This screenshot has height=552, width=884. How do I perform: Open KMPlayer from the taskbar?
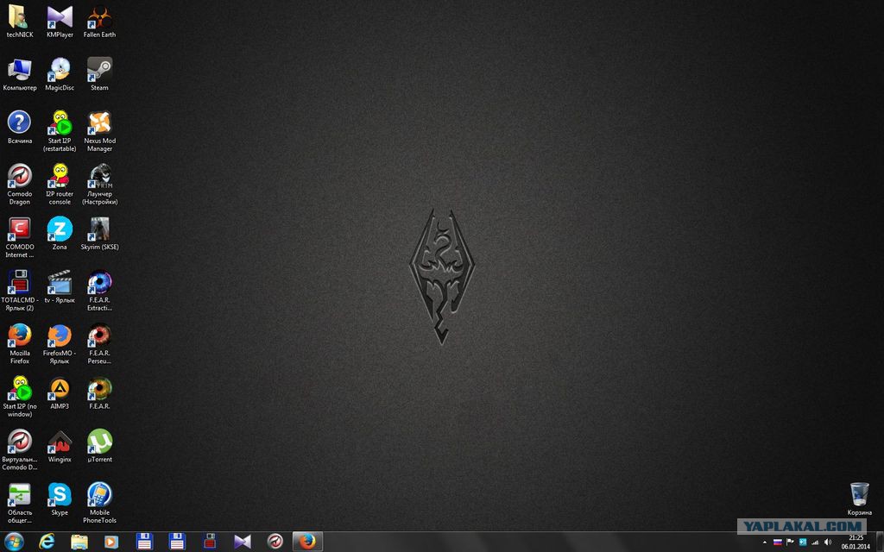click(243, 542)
